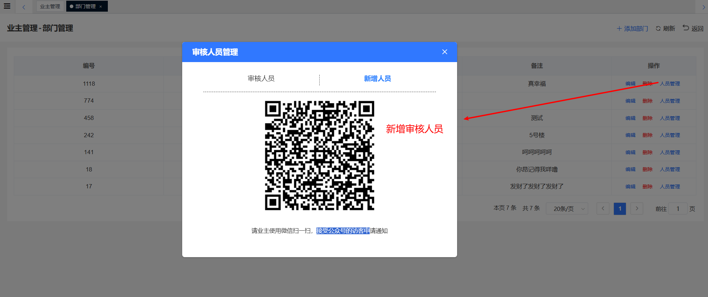
Task: Click 人员管理 for row 141
Action: 670,152
